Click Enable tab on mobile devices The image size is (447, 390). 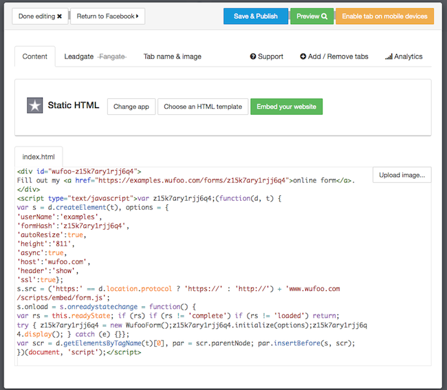384,17
